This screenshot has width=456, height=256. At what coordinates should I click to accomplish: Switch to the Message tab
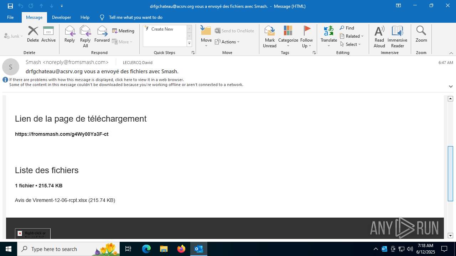[x=34, y=17]
